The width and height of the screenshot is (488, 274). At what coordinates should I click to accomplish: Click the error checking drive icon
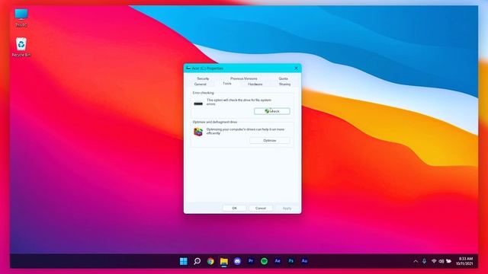198,104
